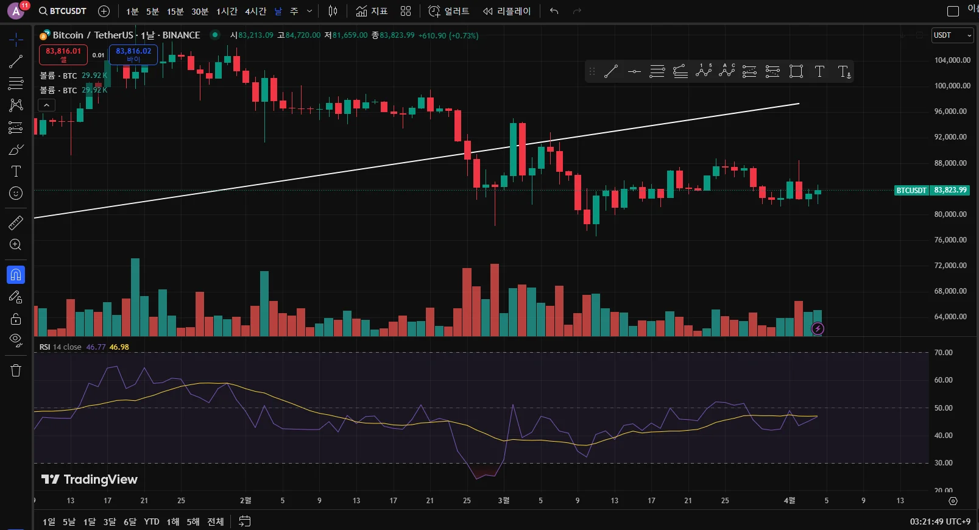The image size is (979, 530).
Task: Open the USDT currency dropdown
Action: click(952, 35)
